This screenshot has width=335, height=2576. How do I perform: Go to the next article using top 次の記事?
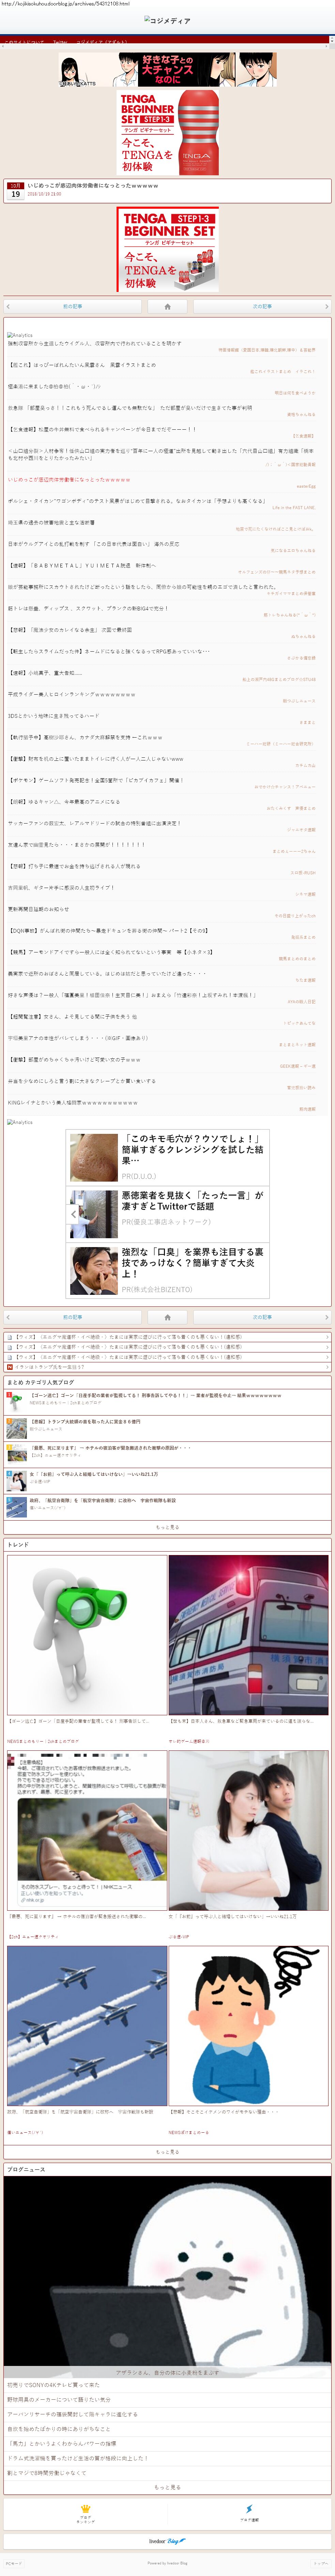pos(262,306)
